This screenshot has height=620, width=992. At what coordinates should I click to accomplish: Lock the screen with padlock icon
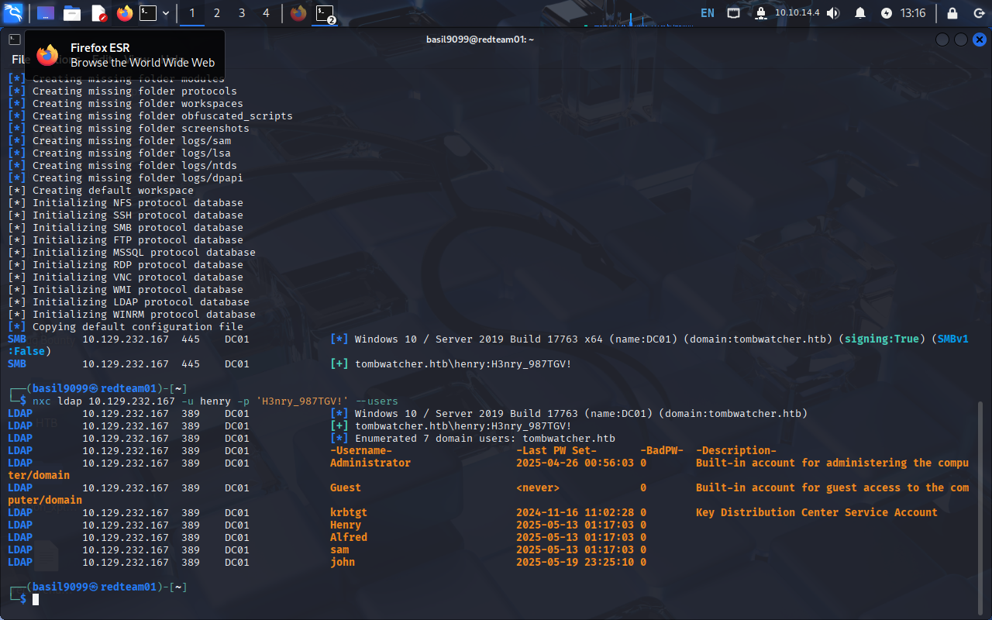coord(952,12)
